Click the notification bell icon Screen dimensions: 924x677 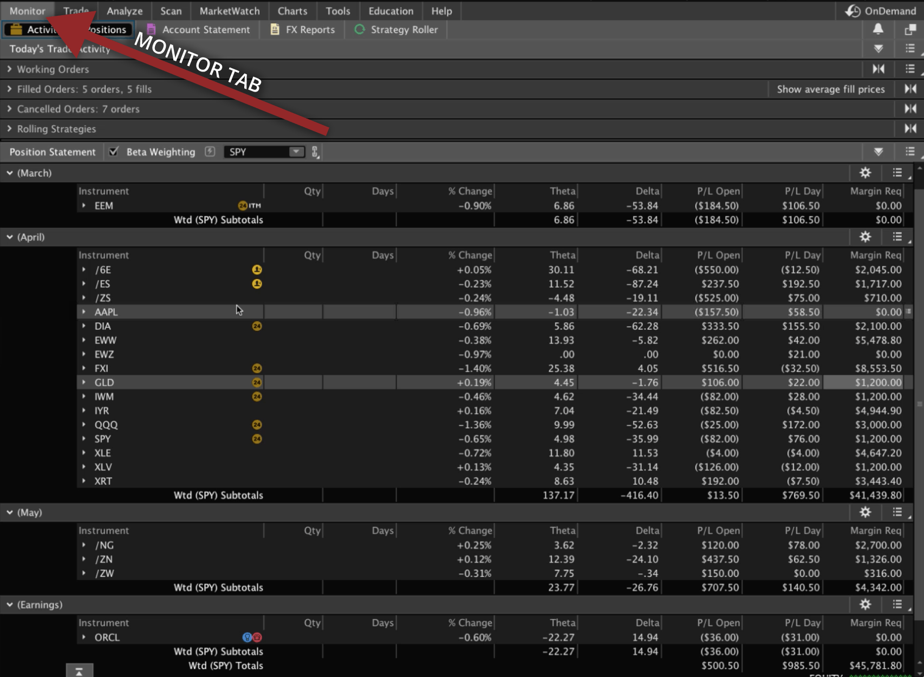click(x=878, y=29)
